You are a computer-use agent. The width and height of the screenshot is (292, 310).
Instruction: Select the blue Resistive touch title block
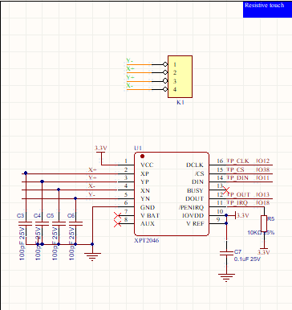pos(267,10)
